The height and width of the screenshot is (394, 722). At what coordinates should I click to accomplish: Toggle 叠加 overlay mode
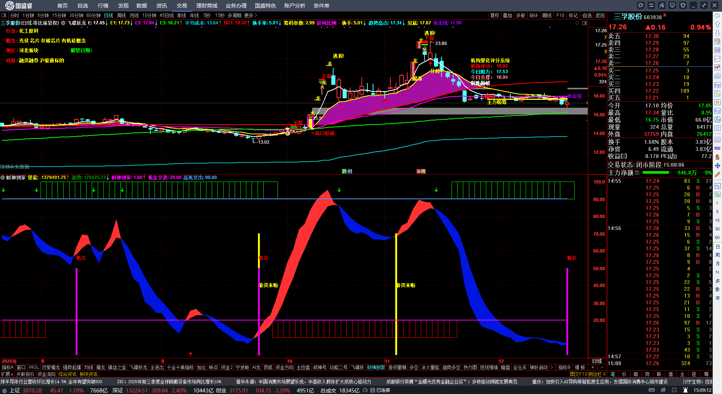coord(508,15)
